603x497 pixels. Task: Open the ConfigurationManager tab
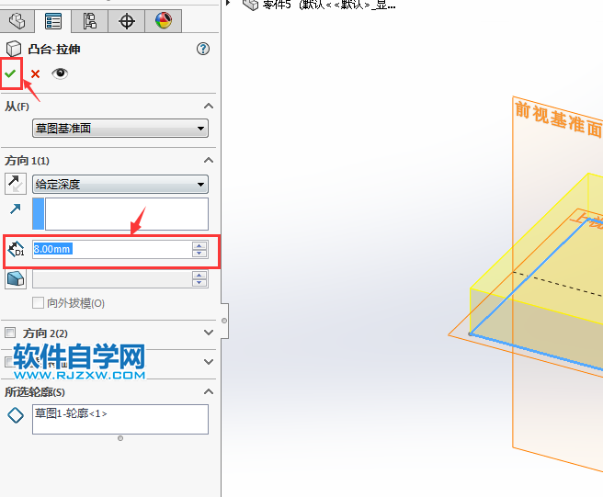pos(89,21)
